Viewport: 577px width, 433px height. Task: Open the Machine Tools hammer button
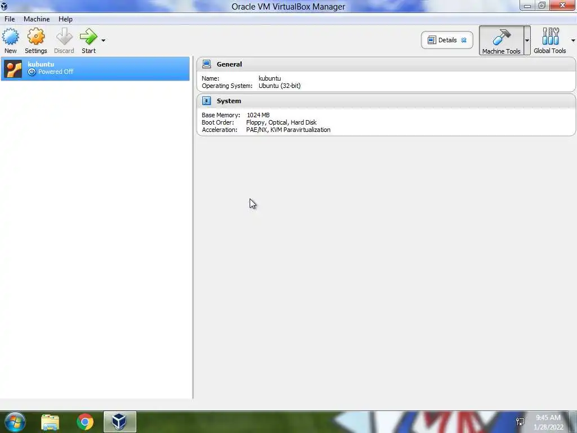click(x=501, y=41)
